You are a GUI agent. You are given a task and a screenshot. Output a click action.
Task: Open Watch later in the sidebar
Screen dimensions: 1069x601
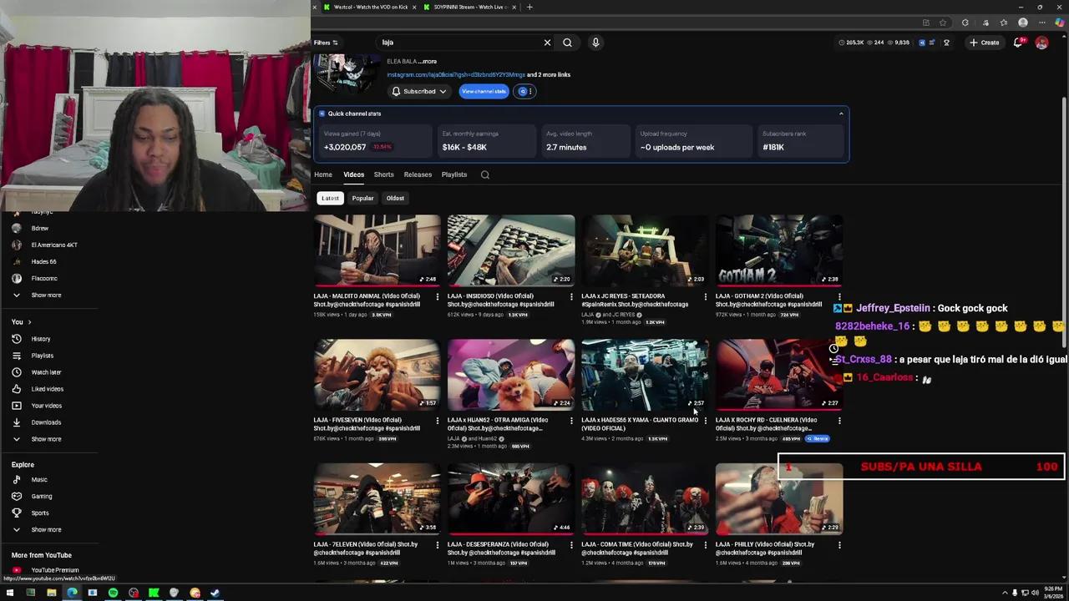pos(46,371)
